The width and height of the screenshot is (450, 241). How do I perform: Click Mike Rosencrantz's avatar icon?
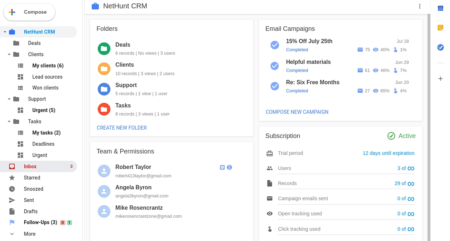(x=104, y=211)
